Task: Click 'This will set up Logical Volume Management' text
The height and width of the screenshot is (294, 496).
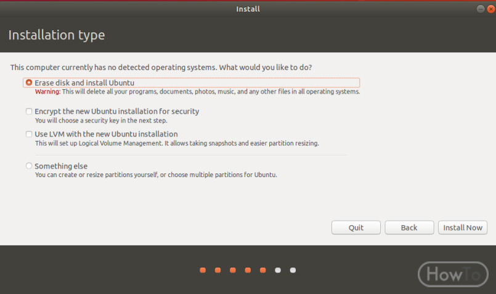Action: (x=177, y=143)
